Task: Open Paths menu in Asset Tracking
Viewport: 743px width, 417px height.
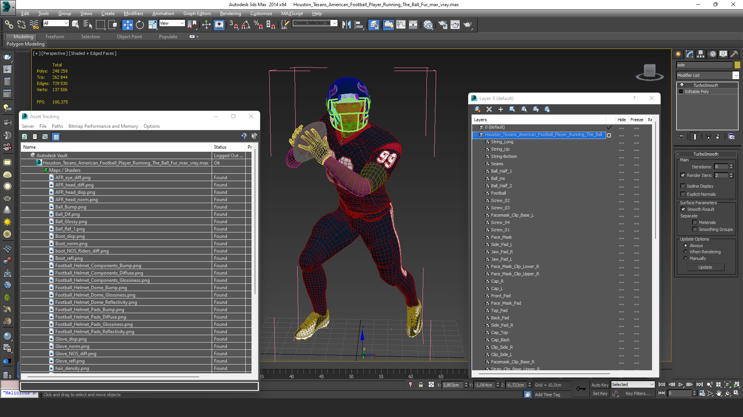Action: click(x=57, y=126)
